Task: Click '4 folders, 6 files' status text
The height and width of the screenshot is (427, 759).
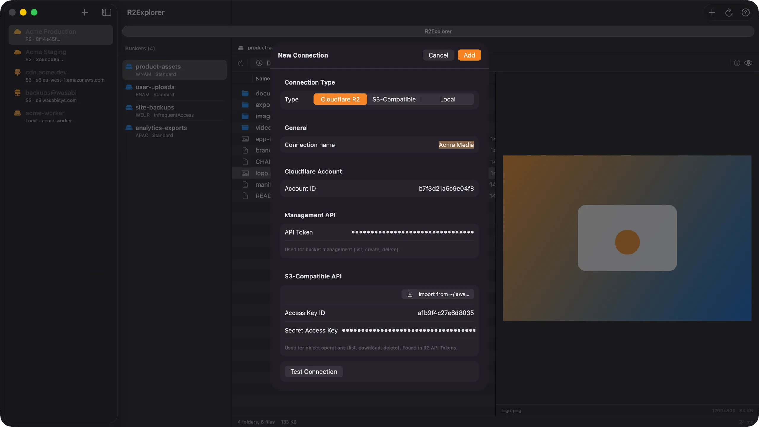Action: point(256,422)
